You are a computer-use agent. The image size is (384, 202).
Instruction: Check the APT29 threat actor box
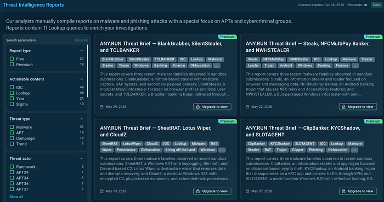[12, 172]
